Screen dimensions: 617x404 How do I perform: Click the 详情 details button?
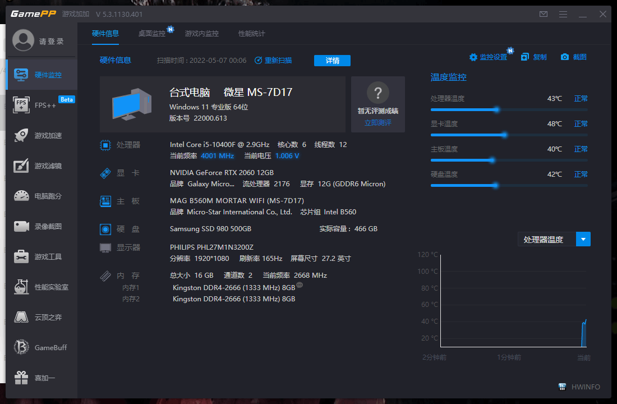[332, 61]
